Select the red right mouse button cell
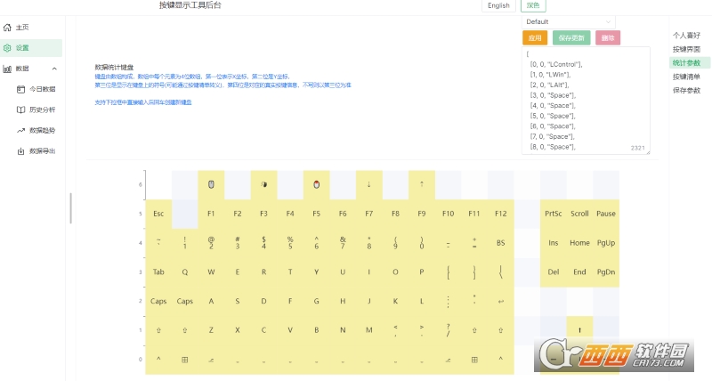Image resolution: width=712 pixels, height=381 pixels. (x=317, y=185)
